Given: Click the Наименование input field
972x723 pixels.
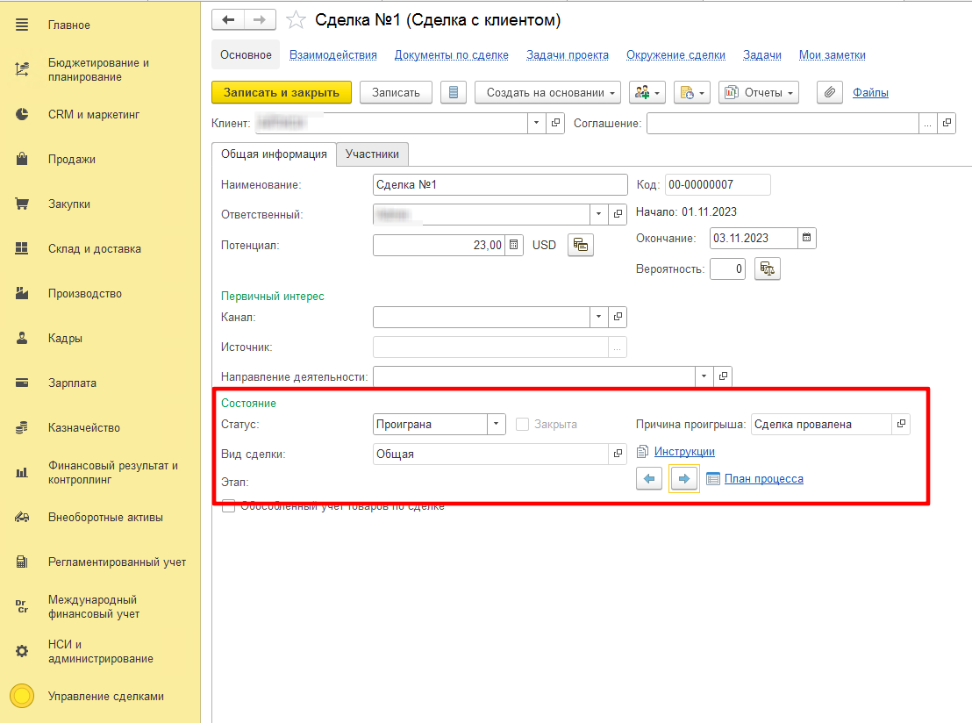Looking at the screenshot, I should (x=500, y=184).
